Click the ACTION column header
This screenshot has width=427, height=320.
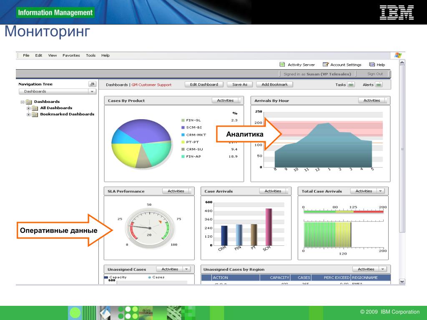236,277
